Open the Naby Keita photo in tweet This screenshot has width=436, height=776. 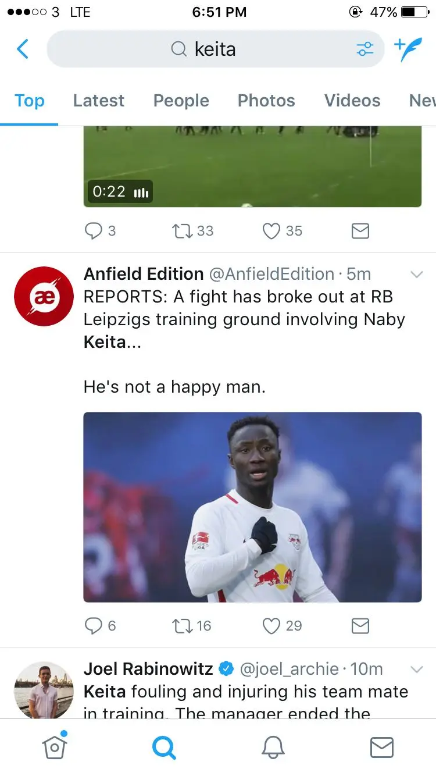pos(252,507)
